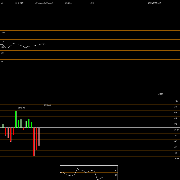The width and height of the screenshot is (180, 180).
Task: Click the -61 value in mini chart
Action: coord(116,171)
